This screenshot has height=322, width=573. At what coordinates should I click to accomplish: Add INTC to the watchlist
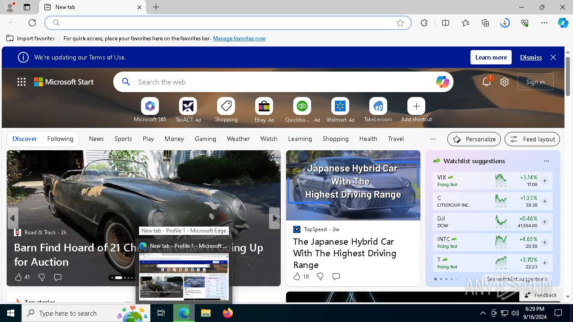[545, 242]
